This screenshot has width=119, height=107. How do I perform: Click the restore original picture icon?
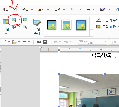(x=25, y=20)
